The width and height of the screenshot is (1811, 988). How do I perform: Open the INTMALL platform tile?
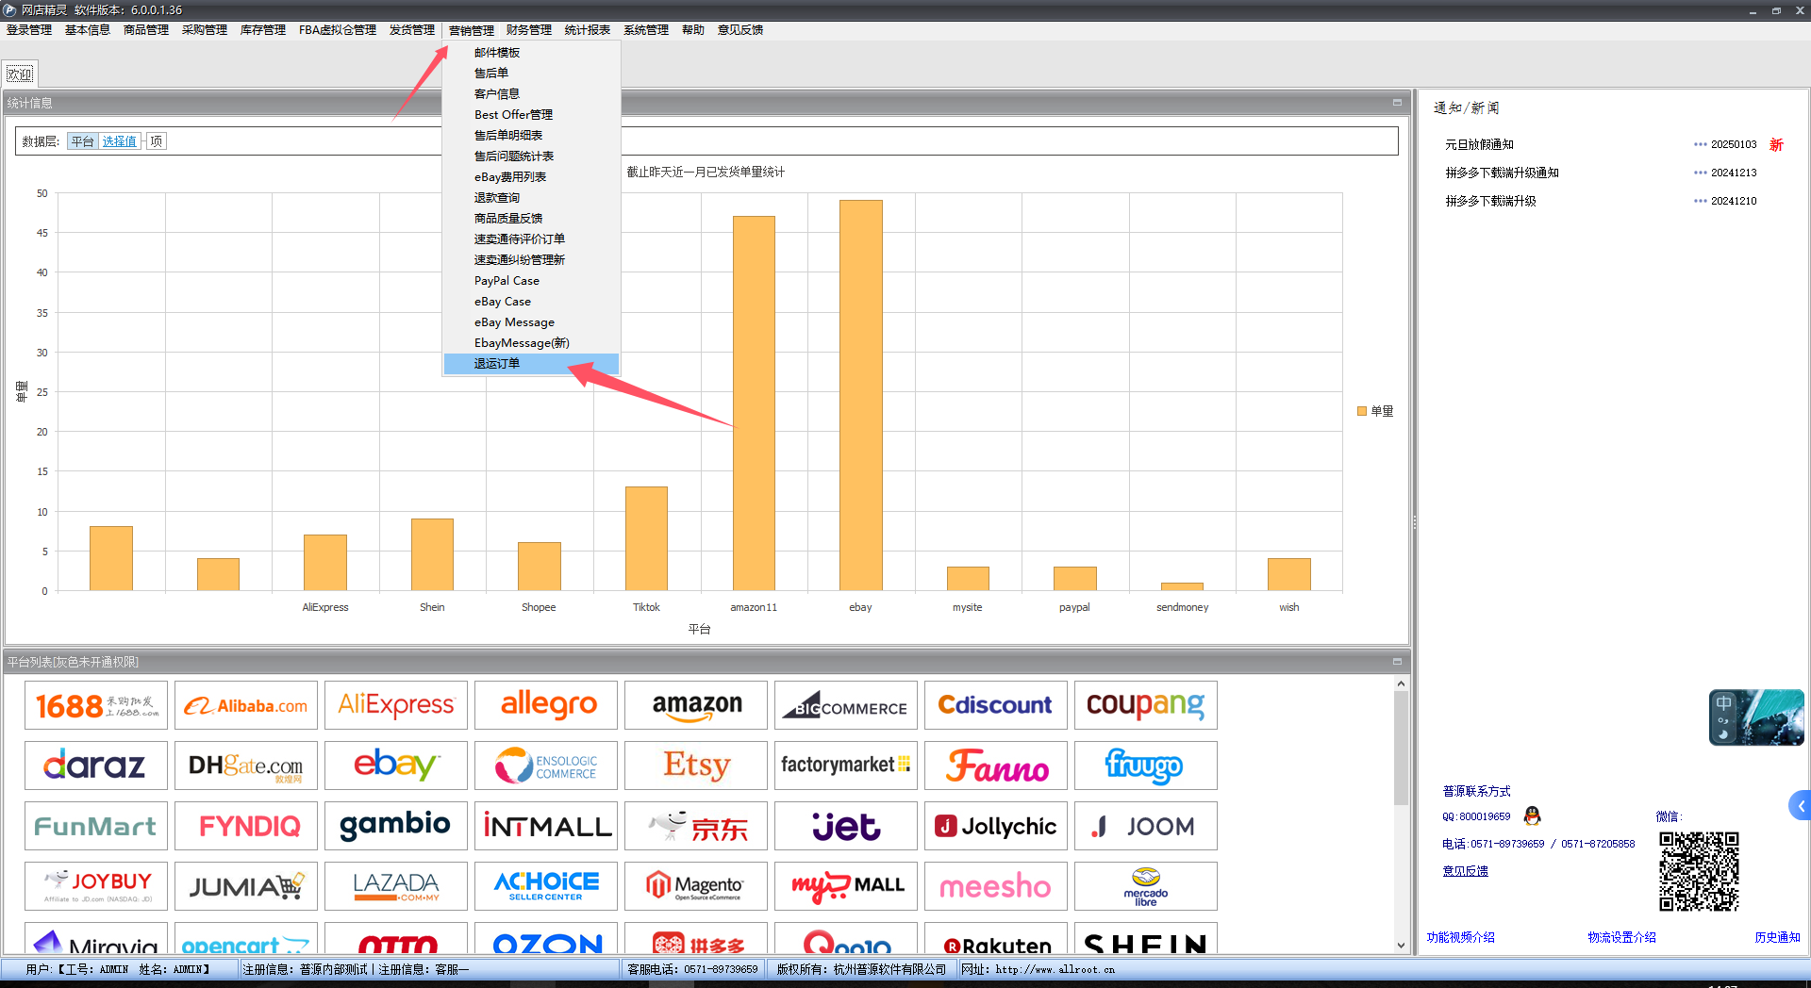point(546,826)
